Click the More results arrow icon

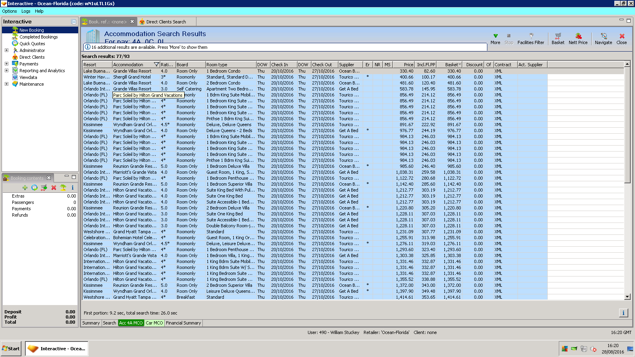(x=495, y=36)
